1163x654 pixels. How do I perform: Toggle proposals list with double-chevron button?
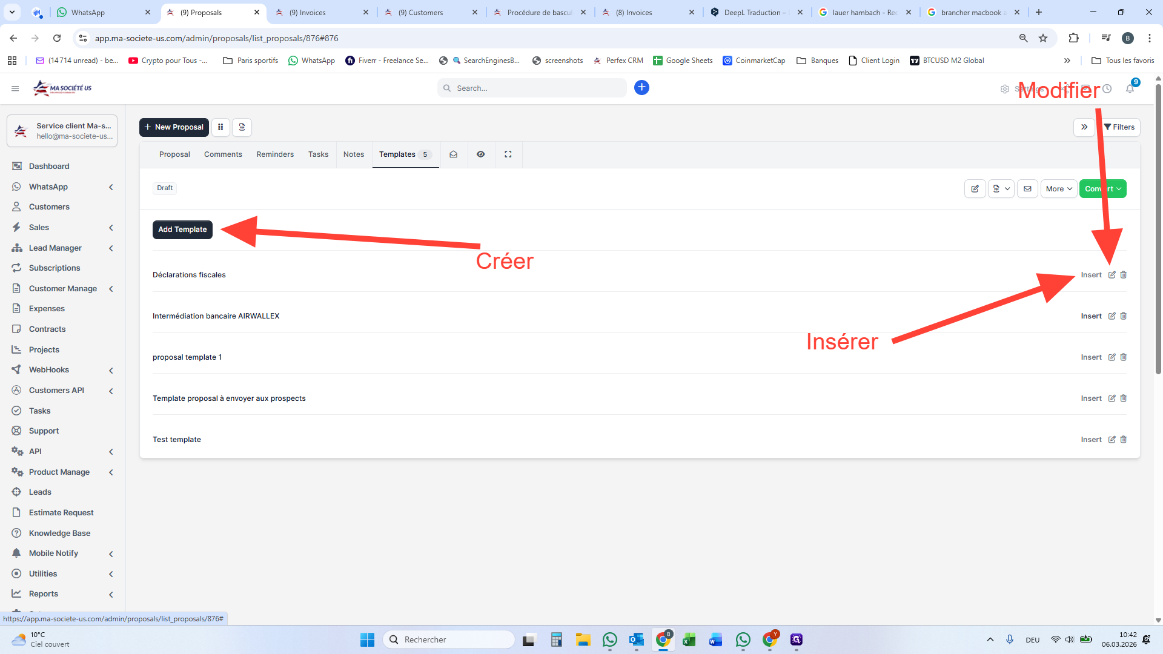tap(1084, 127)
